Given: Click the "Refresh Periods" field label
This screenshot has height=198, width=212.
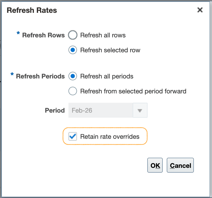Looking at the screenshot, I should pyautogui.click(x=40, y=76).
